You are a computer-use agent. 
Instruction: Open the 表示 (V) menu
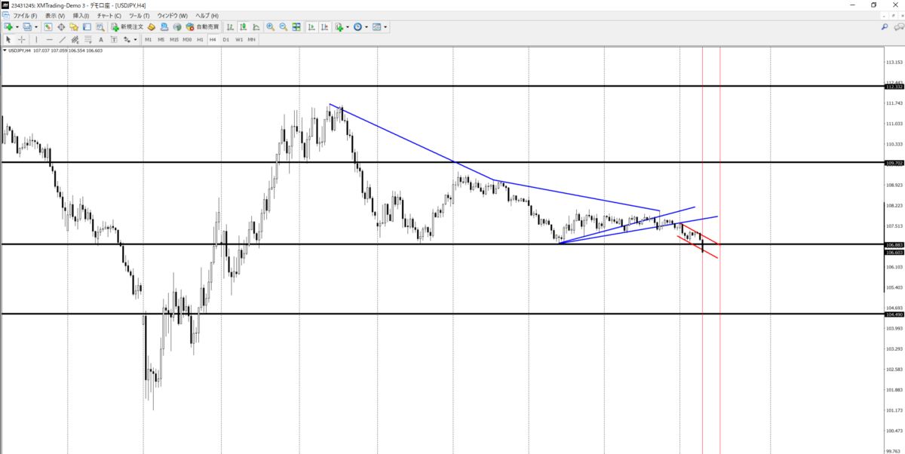click(x=54, y=15)
